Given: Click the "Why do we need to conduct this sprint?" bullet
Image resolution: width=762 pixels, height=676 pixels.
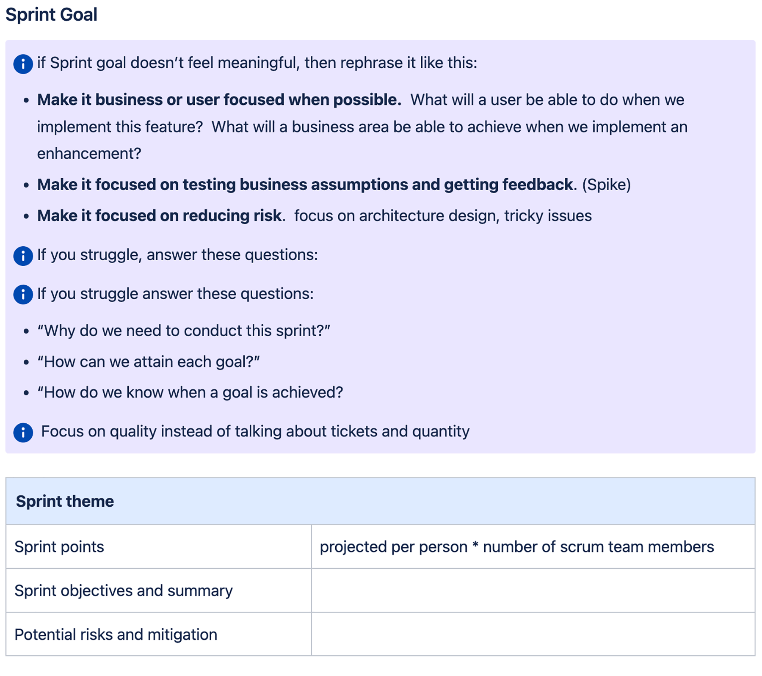Looking at the screenshot, I should (x=183, y=331).
